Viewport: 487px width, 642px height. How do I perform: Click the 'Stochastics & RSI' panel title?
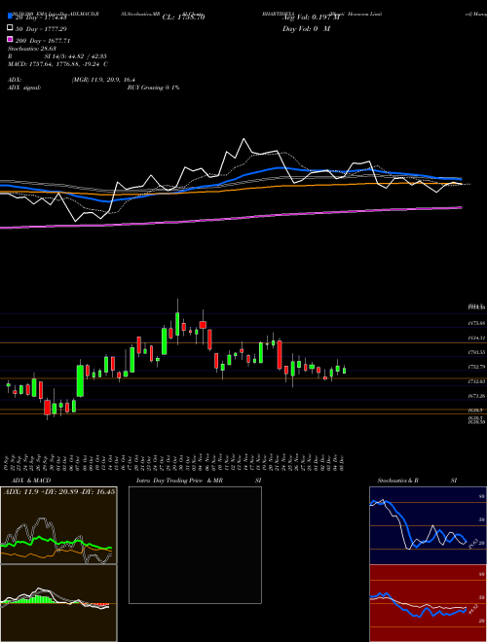pos(417,481)
